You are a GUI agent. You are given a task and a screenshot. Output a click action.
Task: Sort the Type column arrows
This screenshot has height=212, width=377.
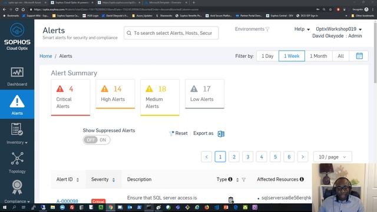coord(237,180)
